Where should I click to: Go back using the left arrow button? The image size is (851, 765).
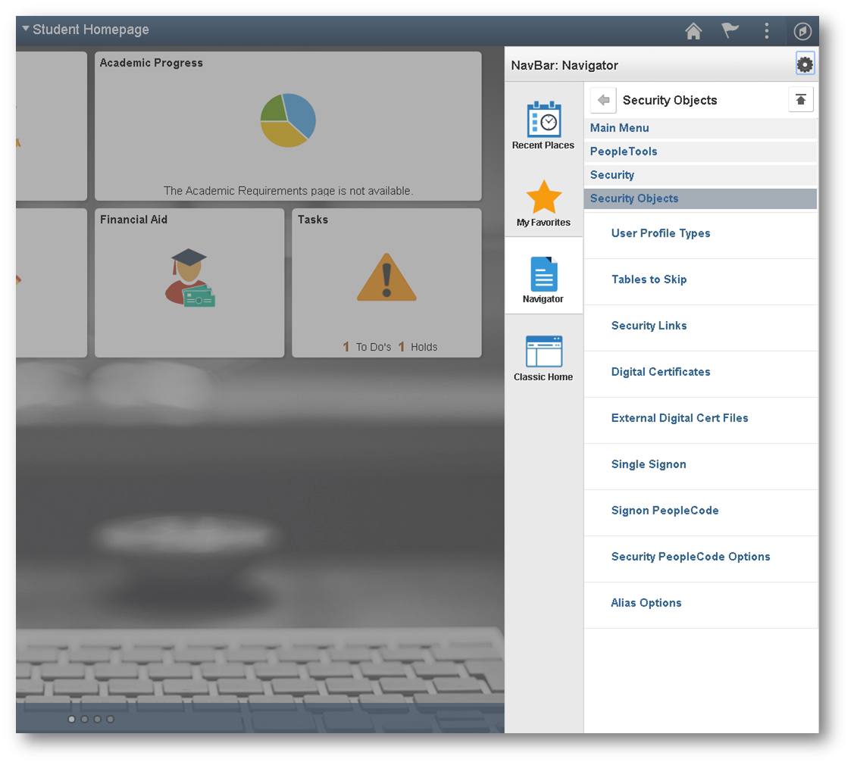coord(602,100)
